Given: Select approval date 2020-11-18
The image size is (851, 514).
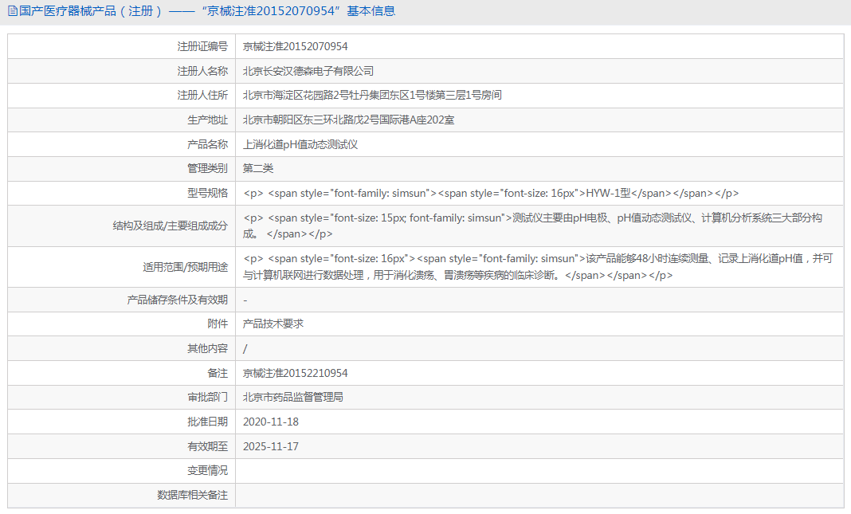Looking at the screenshot, I should [271, 422].
